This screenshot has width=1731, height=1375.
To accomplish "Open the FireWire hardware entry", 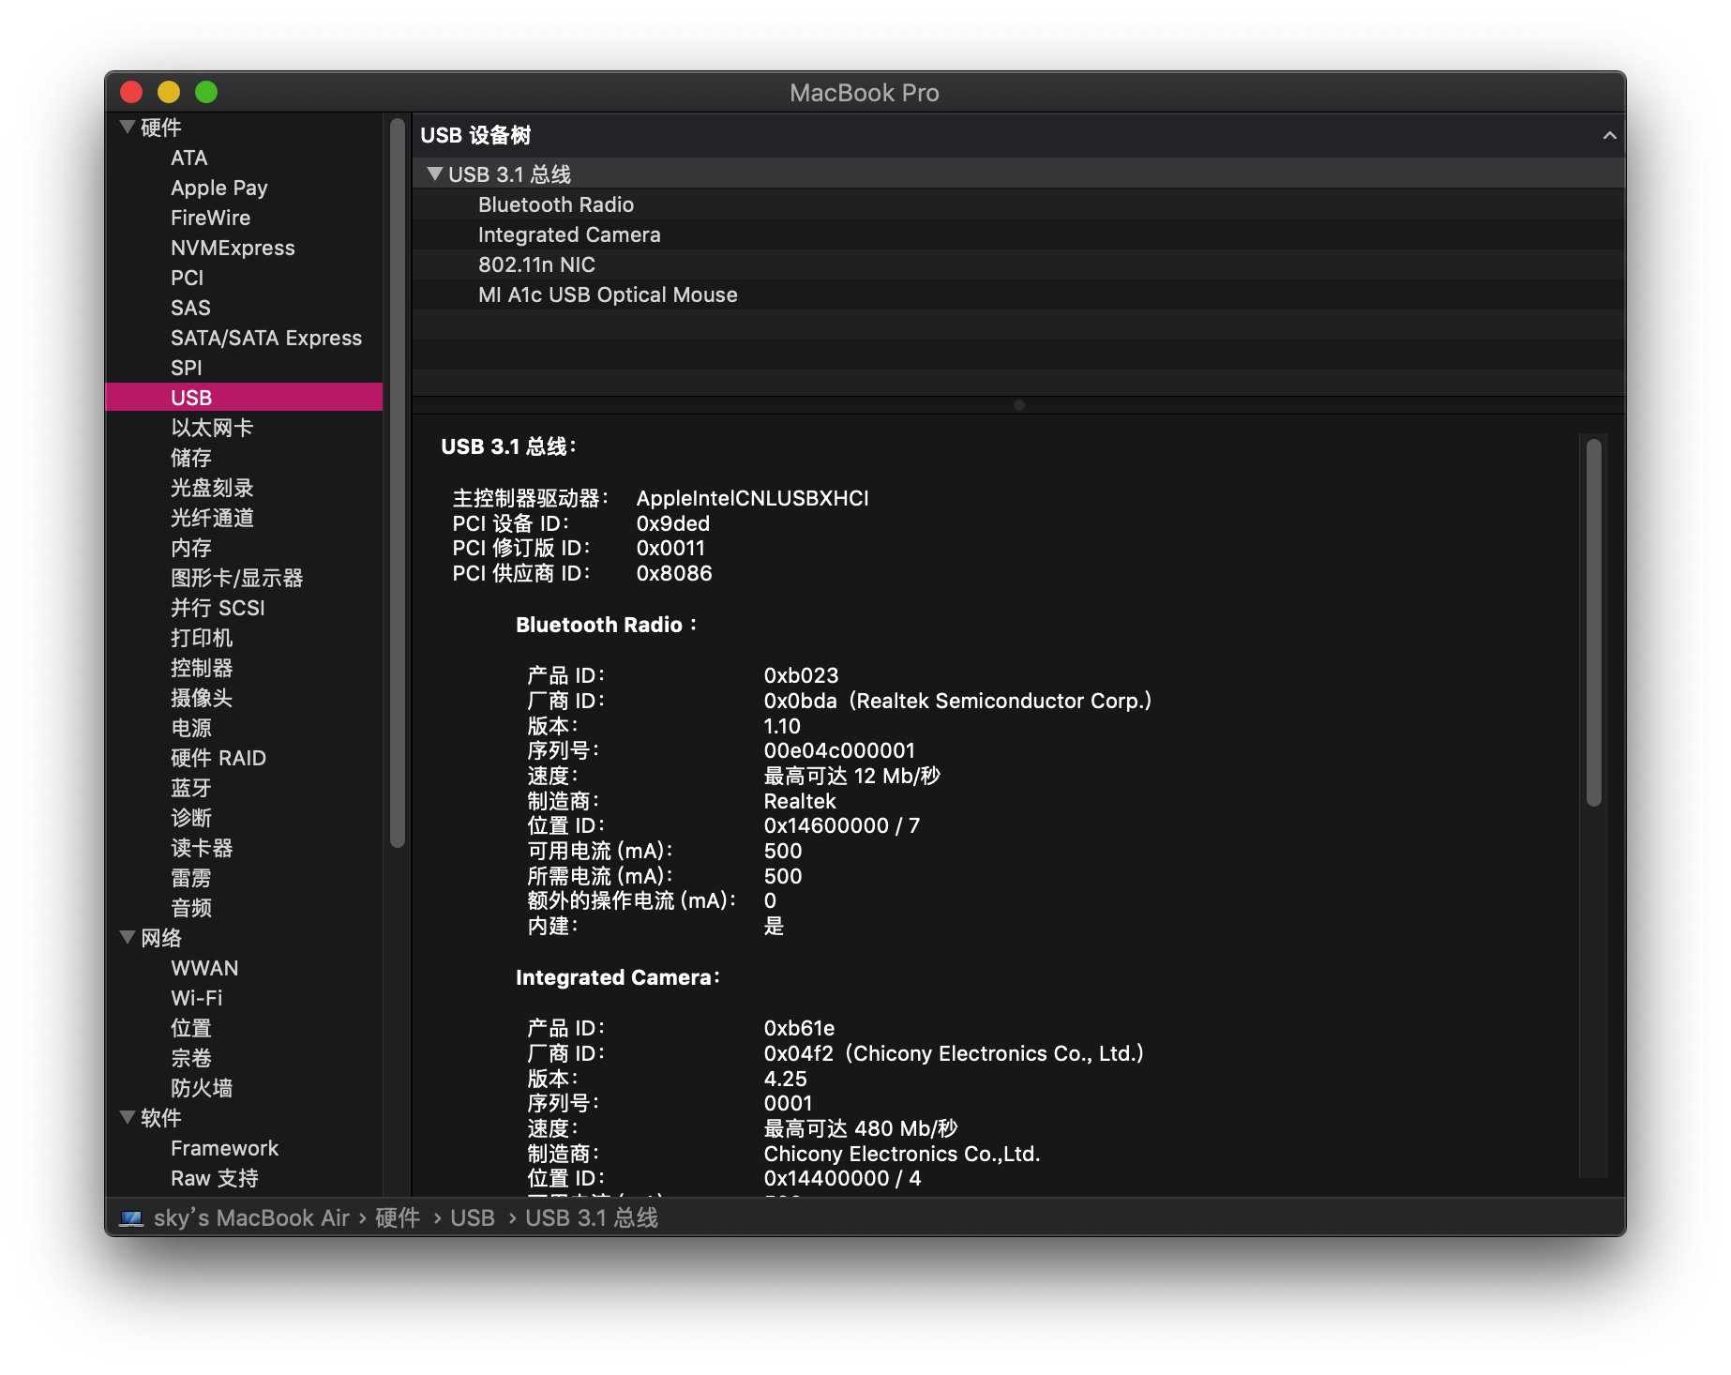I will (210, 218).
